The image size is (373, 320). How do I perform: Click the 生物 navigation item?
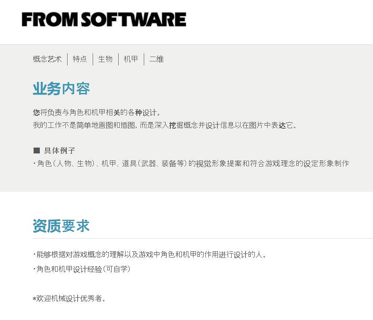(x=105, y=59)
